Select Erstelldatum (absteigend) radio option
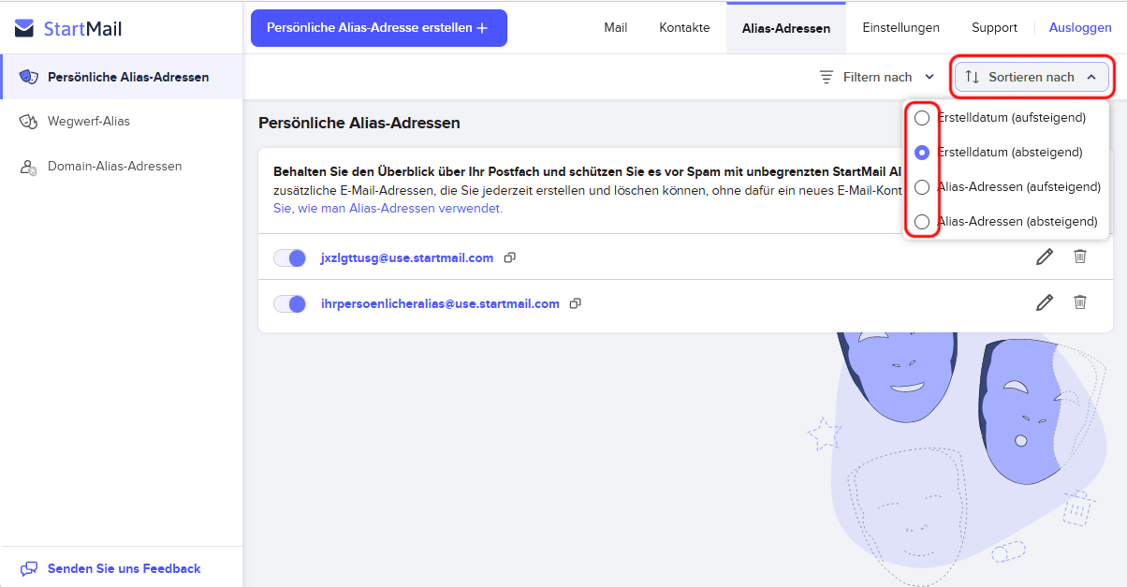Screen dimensions: 1127x587 pyautogui.click(x=922, y=152)
